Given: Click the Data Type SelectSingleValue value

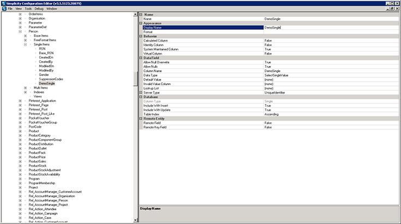Looking at the screenshot, I should click(x=276, y=75).
